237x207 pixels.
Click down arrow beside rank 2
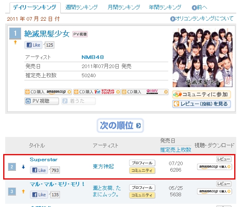click(23, 167)
